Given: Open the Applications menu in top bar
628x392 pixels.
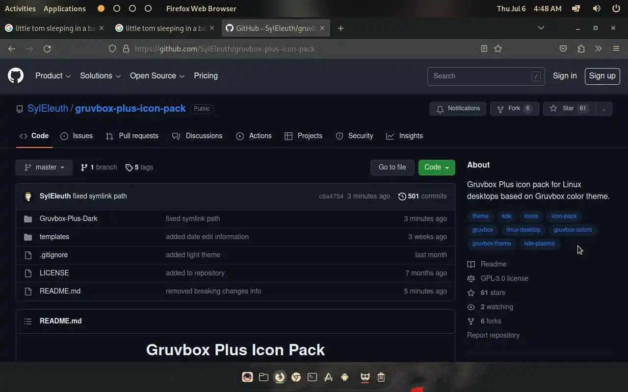Looking at the screenshot, I should coord(64,8).
